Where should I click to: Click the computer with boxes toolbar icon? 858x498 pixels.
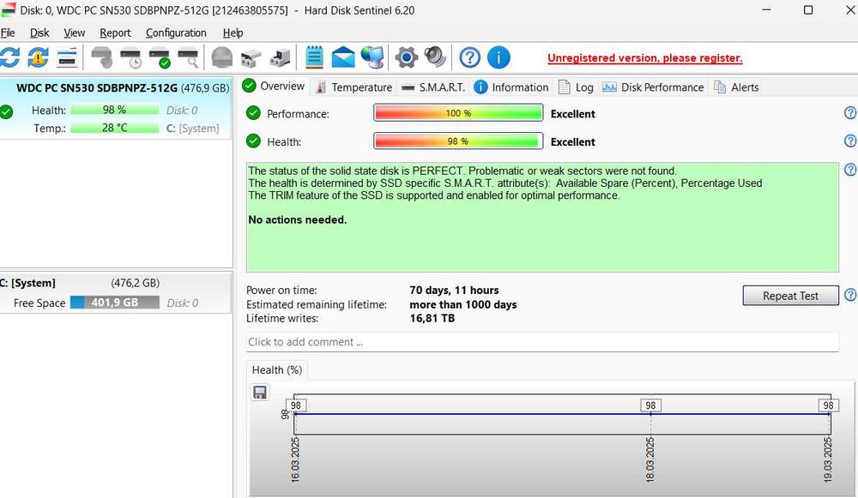click(x=280, y=57)
